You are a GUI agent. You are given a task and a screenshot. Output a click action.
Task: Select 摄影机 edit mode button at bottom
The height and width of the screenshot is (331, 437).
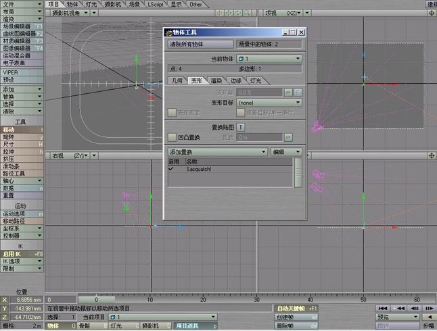pyautogui.click(x=156, y=326)
